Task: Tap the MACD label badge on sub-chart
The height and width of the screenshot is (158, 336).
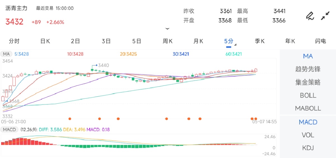Action: pyautogui.click(x=9, y=130)
